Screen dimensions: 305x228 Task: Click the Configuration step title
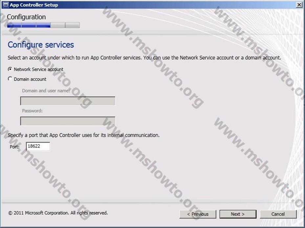click(x=26, y=17)
